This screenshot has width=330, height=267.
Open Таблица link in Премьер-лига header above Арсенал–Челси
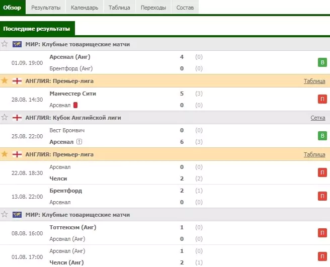point(314,154)
